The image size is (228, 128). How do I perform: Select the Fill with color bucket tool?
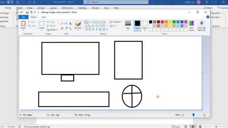pyautogui.click(x=66, y=23)
